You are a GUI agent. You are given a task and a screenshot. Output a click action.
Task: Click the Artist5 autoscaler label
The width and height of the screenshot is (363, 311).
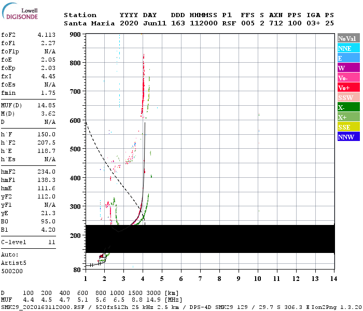[13, 263]
